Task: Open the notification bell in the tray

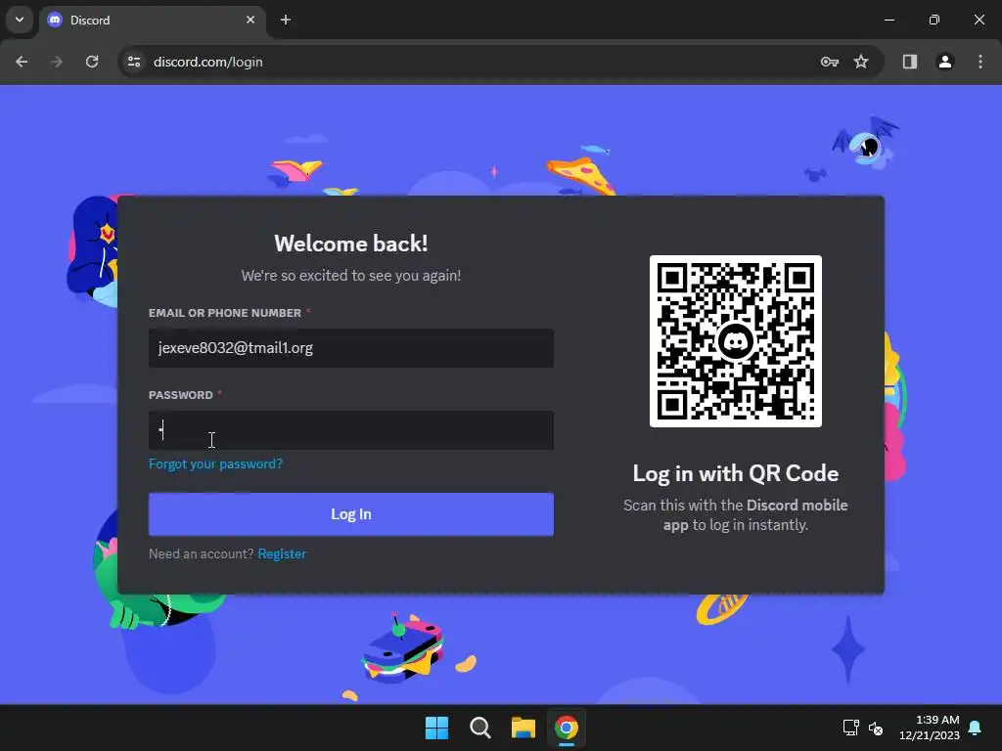Action: [976, 728]
